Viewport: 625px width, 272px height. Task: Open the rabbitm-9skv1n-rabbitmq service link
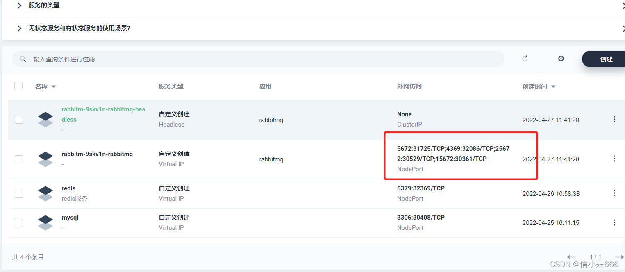(97, 154)
